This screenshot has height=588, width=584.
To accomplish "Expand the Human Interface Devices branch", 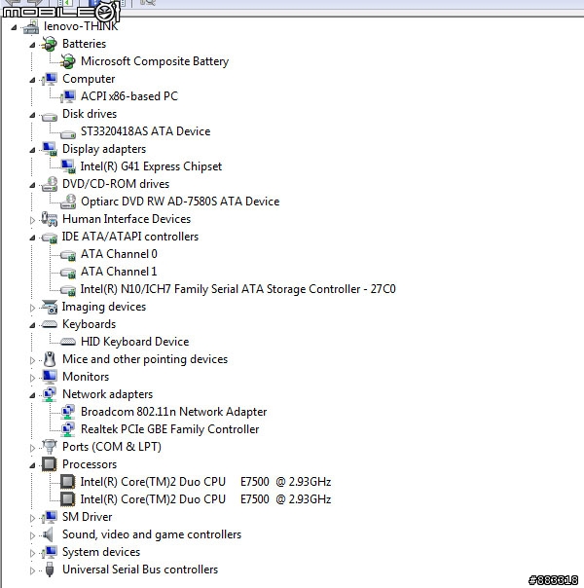I will coord(33,220).
